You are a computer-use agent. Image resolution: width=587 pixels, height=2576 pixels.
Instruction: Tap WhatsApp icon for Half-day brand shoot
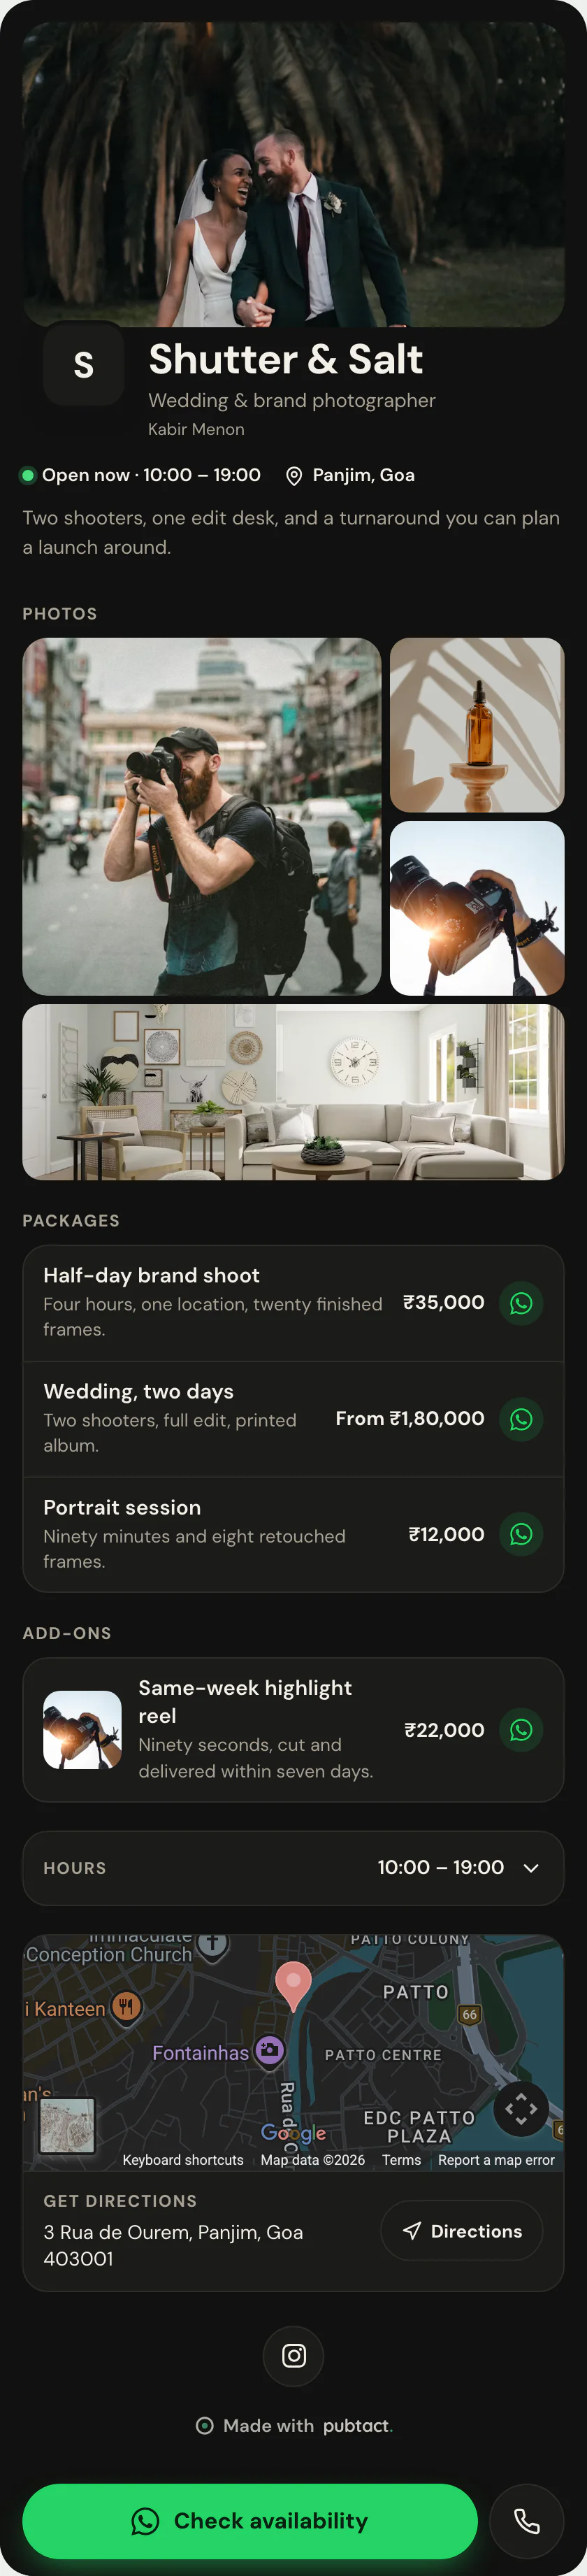click(x=521, y=1303)
